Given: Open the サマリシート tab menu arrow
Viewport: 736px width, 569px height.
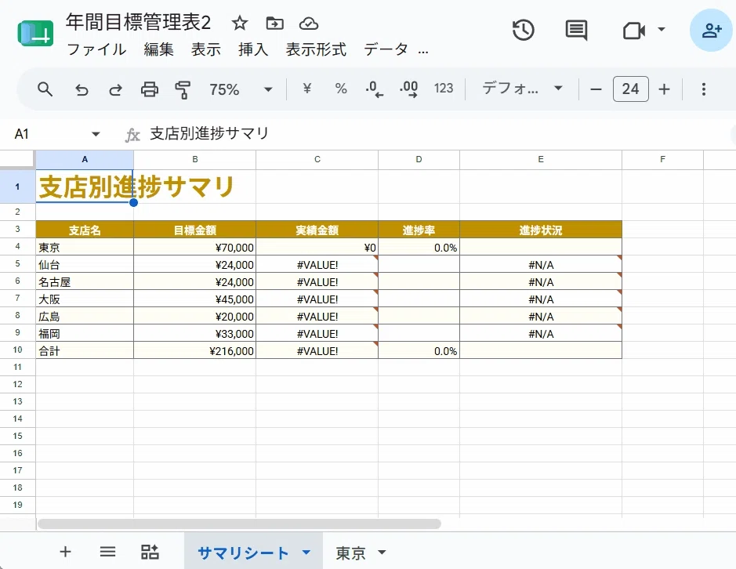Looking at the screenshot, I should (306, 552).
